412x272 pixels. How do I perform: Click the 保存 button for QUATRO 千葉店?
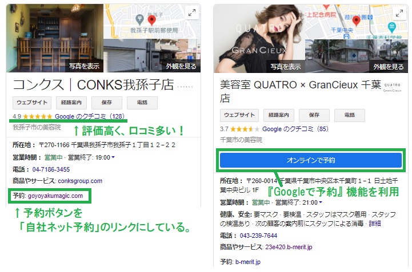314,115
